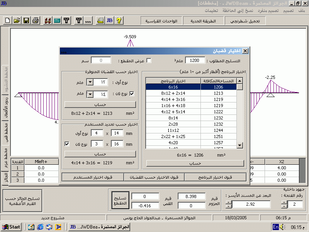309x232 pixels.
Task: Click the Print toolbar icon
Action: tap(35, 20)
